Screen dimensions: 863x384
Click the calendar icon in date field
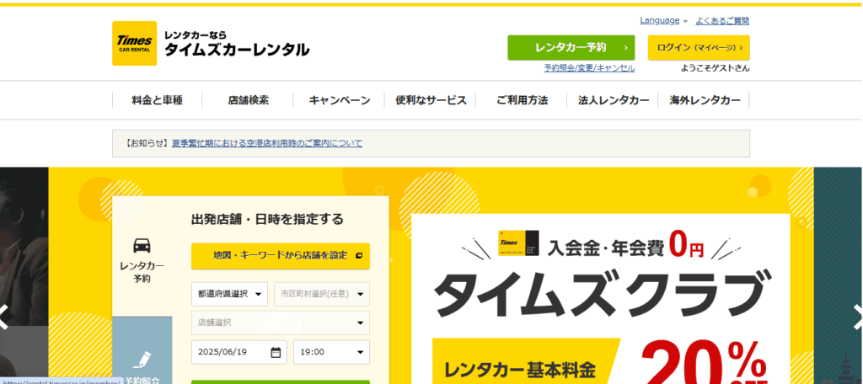tap(276, 352)
